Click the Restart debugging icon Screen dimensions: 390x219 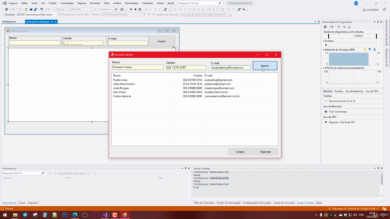click(x=140, y=10)
